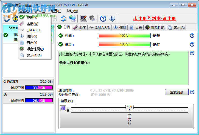Click the (51.8 GB) size of D: drive
Image resolution: width=199 pixels, height=135 pixels.
46,94
